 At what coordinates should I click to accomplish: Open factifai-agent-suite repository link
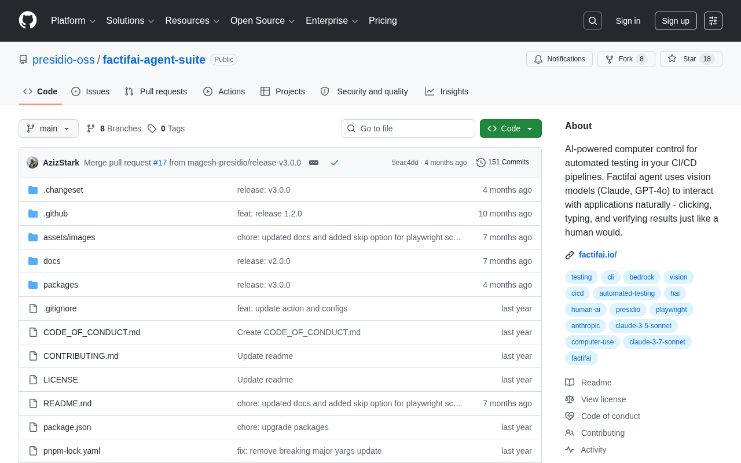154,60
